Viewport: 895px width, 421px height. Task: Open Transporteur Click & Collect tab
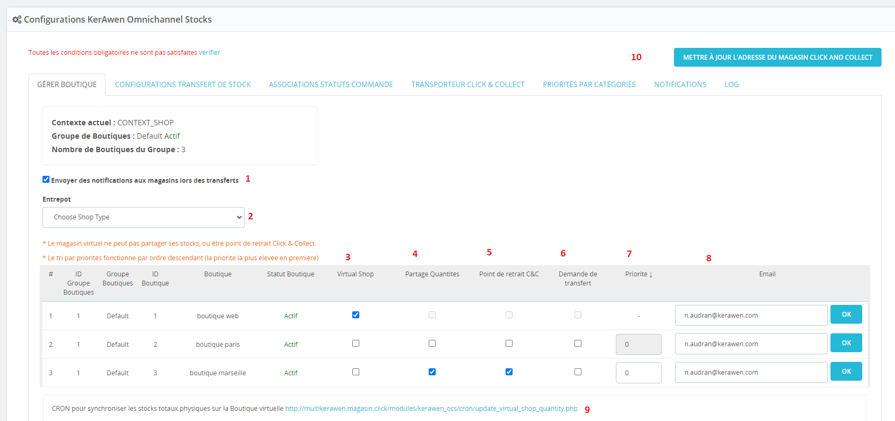tap(468, 84)
